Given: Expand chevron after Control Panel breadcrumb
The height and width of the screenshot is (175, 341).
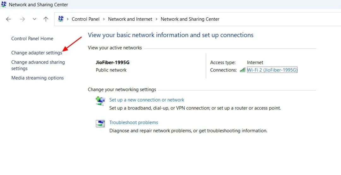Looking at the screenshot, I should (x=104, y=19).
